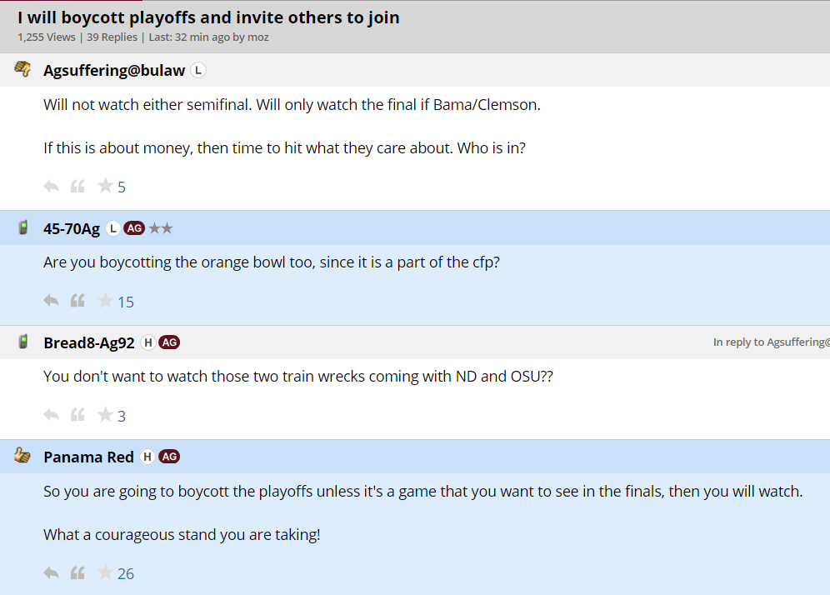Open the 'In reply to Agsuffering' link
Screen dimensions: 830x595
[770, 342]
